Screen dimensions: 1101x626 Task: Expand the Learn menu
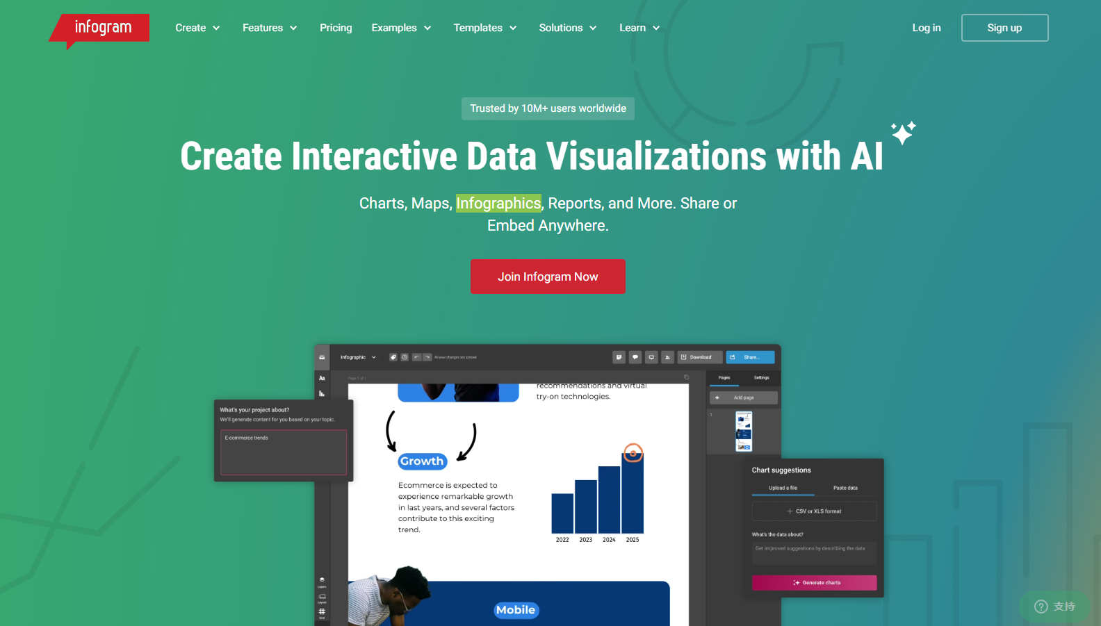click(x=639, y=28)
